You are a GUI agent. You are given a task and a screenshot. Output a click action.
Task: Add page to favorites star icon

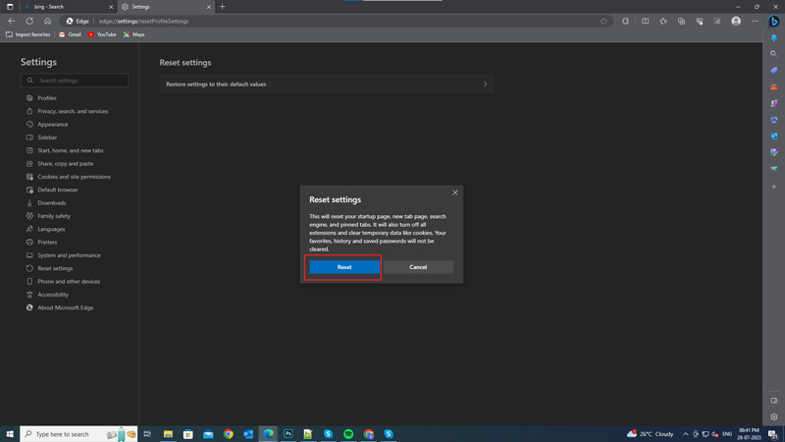(603, 21)
